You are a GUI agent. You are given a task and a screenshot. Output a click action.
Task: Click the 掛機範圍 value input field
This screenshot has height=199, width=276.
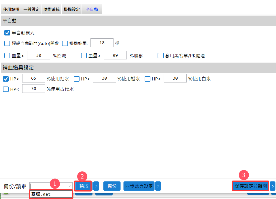click(102, 43)
